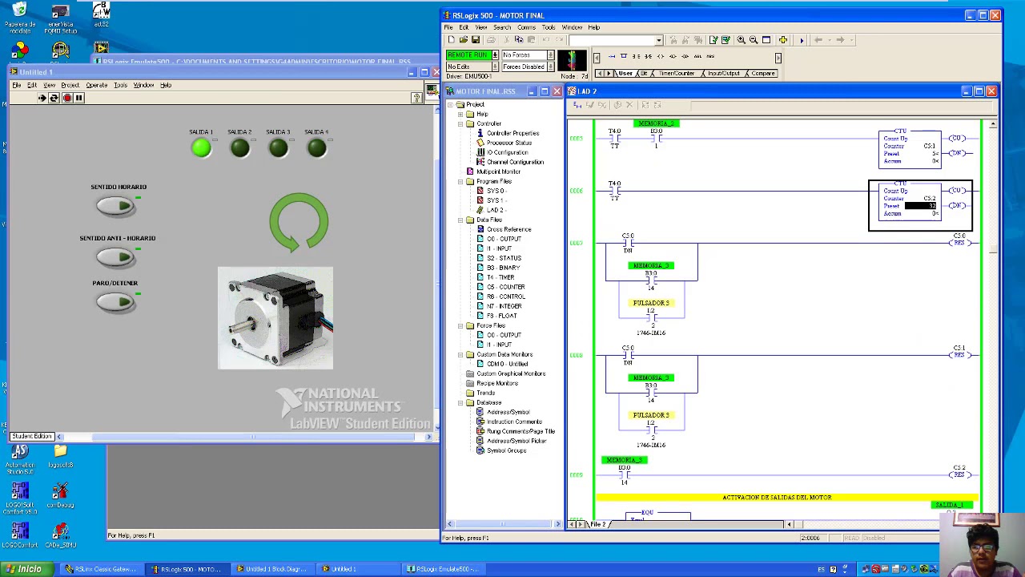
Task: Toggle SENTIDO ANTI - HORARIO switch
Action: (116, 257)
